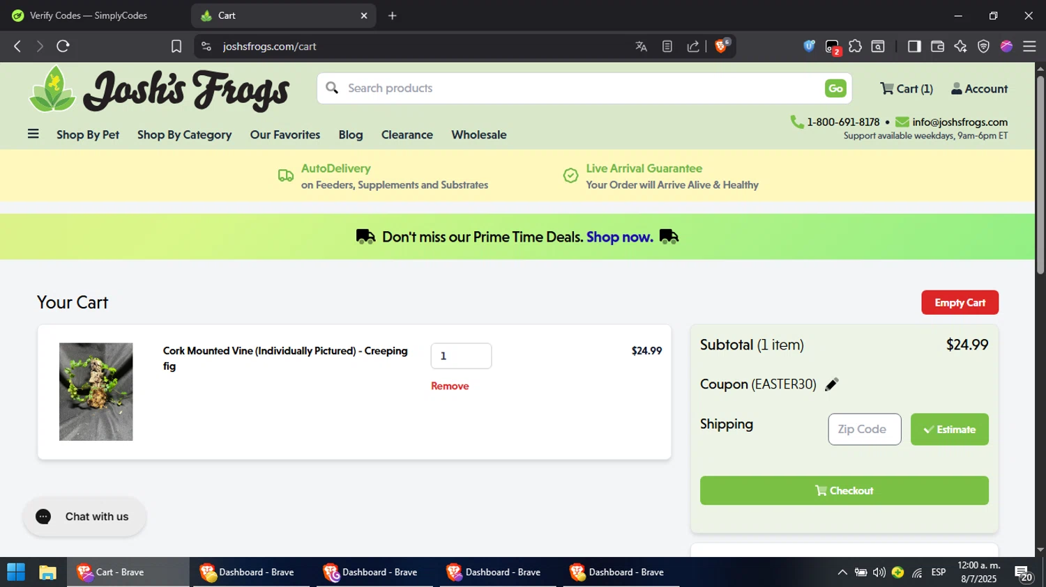Click the share icon in address bar
This screenshot has height=587, width=1046.
click(693, 46)
